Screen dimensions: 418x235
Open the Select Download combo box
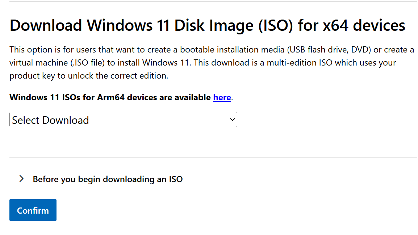tap(123, 120)
